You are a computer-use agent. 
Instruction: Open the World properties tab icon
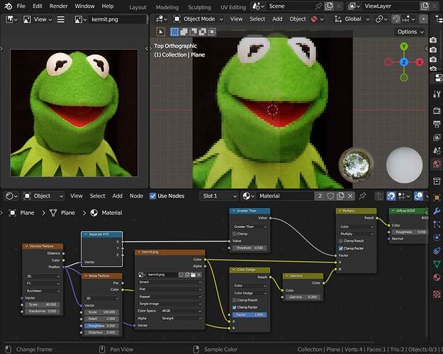[x=437, y=164]
